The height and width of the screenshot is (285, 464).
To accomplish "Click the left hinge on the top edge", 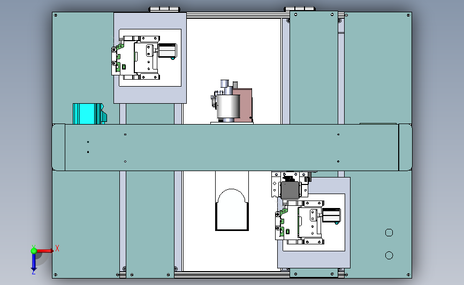I will [x=164, y=9].
